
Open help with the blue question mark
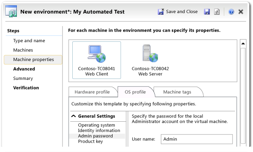231,12
